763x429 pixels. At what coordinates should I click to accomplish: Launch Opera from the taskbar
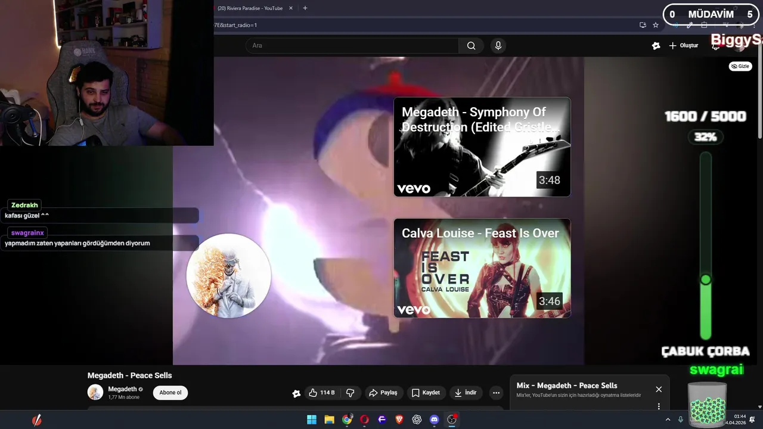tap(364, 419)
